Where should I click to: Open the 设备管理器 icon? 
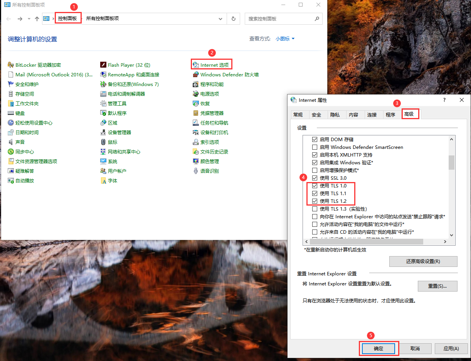tap(103, 132)
